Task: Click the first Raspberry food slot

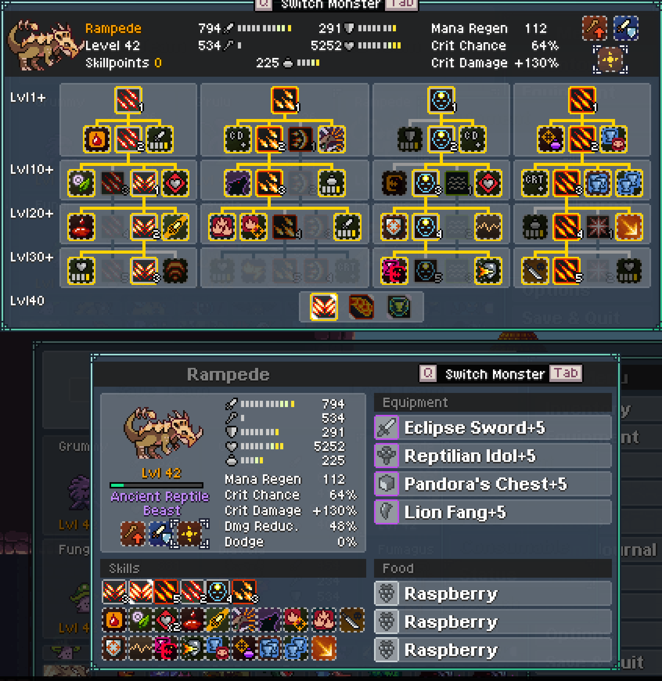Action: point(493,594)
